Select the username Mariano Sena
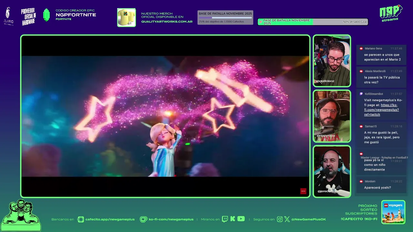 (373, 49)
